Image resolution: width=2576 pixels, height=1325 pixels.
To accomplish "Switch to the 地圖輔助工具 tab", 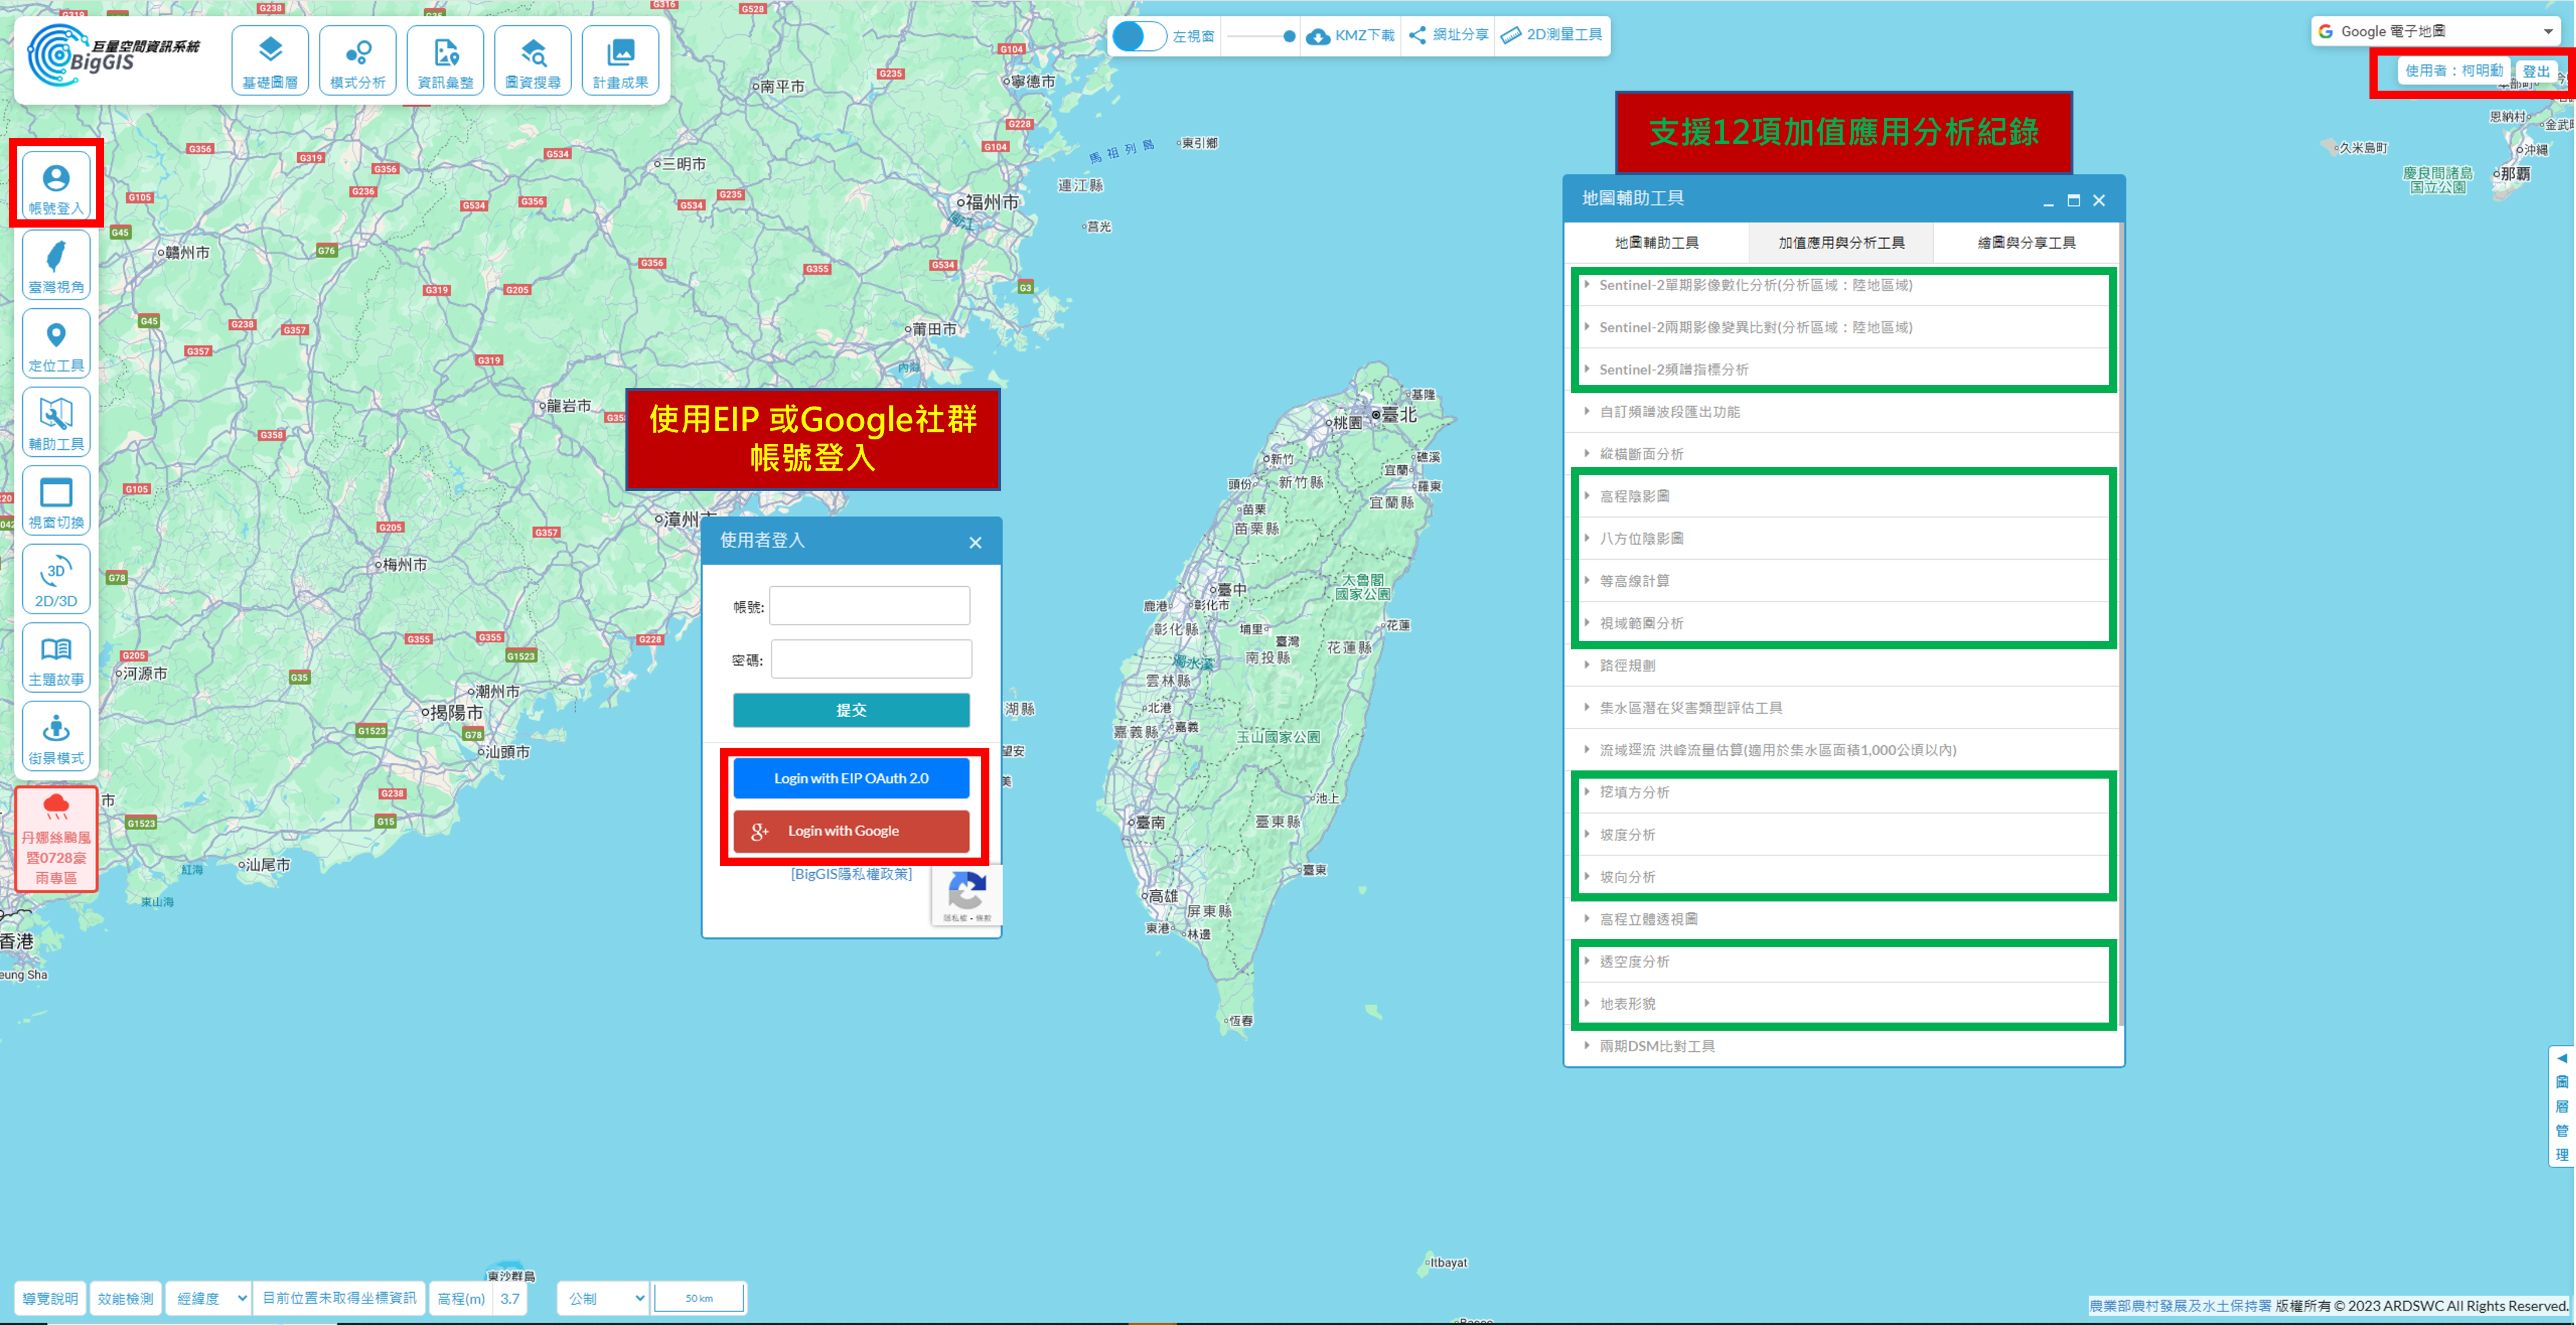I will click(1656, 242).
